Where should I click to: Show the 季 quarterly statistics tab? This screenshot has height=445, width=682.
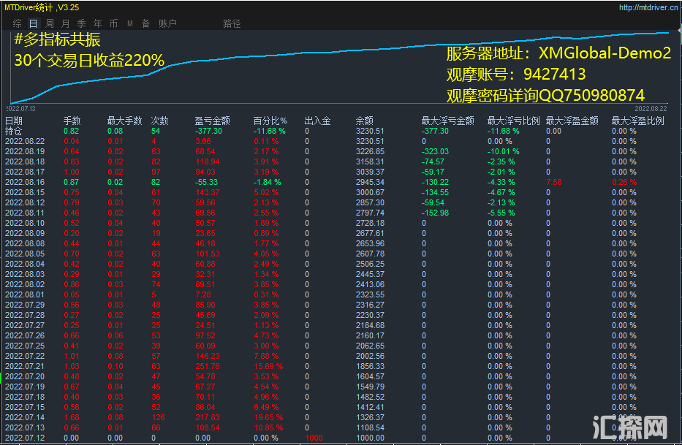coord(81,23)
